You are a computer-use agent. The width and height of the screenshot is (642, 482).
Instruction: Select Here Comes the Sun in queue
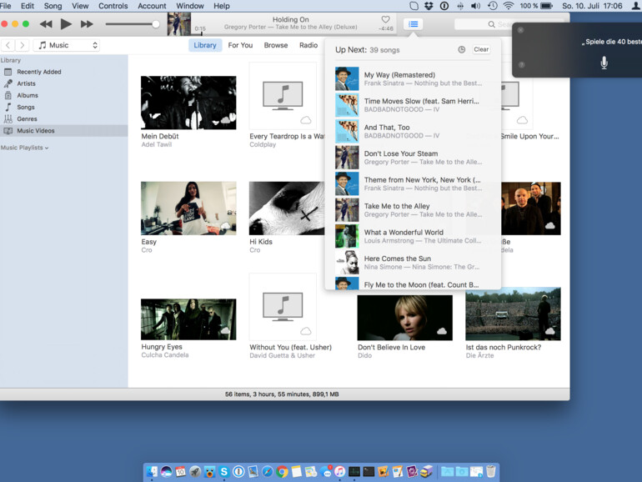(413, 262)
